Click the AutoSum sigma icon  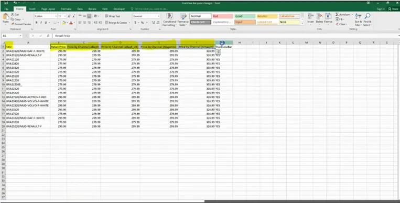tap(337, 15)
